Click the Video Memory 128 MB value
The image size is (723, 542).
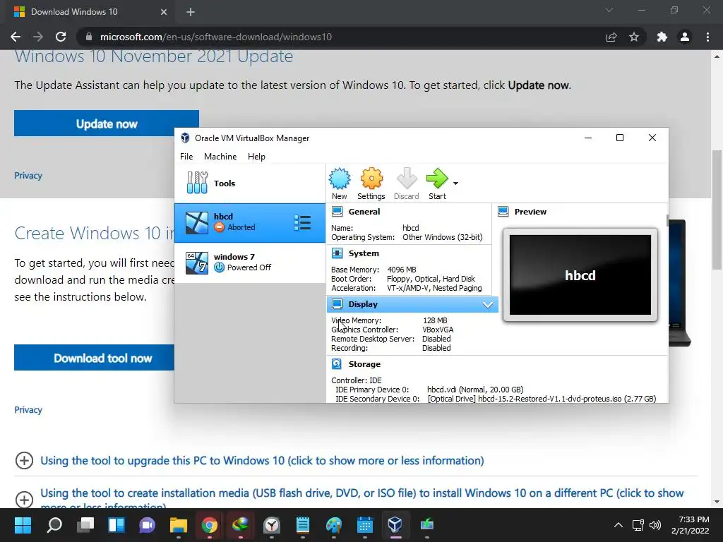[435, 320]
